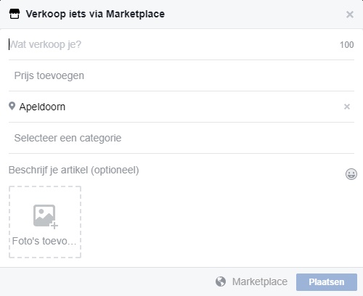Viewport: 363px width, 296px height.
Task: Click the dashed photo upload box
Action: coord(45,222)
